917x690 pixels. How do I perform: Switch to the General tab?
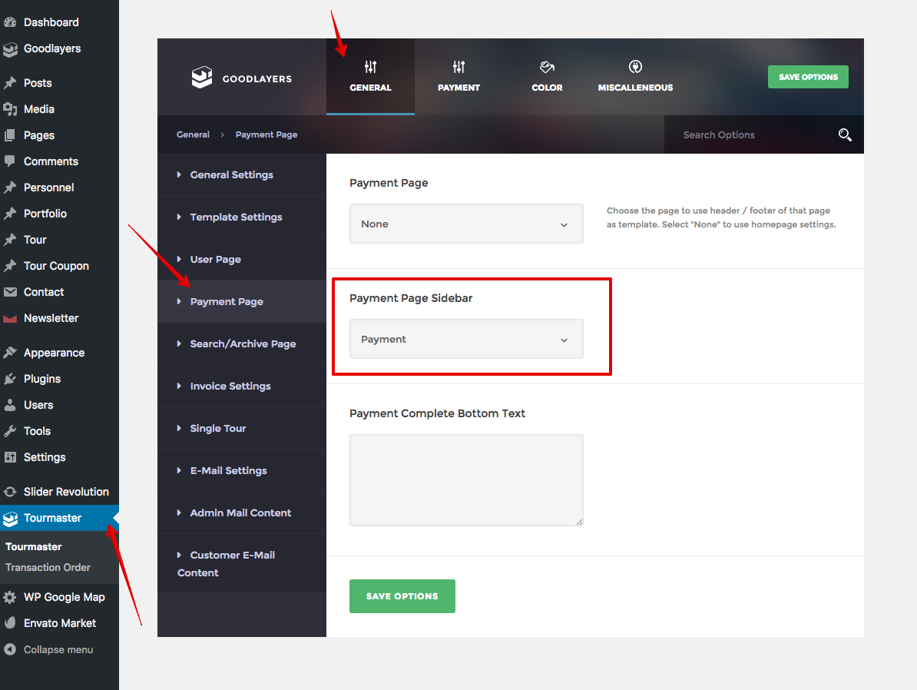coord(370,77)
